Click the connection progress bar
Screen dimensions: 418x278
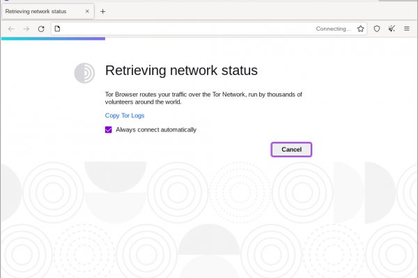pyautogui.click(x=53, y=39)
